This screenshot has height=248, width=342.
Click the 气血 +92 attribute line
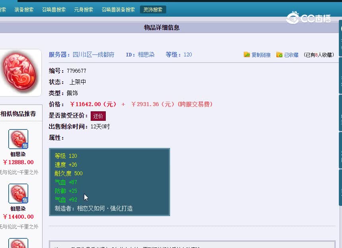coord(66,200)
